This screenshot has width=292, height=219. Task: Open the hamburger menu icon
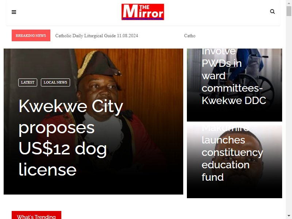14,12
